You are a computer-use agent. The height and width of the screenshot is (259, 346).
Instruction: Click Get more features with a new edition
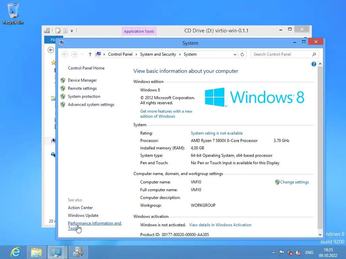166,114
